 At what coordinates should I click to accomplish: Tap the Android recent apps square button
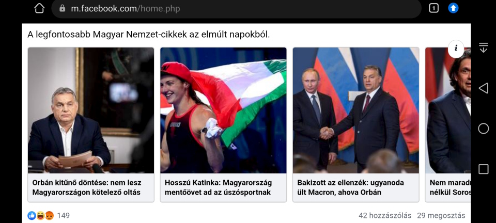483,169
